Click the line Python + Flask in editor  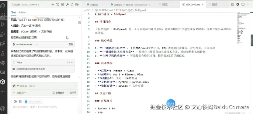[115, 71]
